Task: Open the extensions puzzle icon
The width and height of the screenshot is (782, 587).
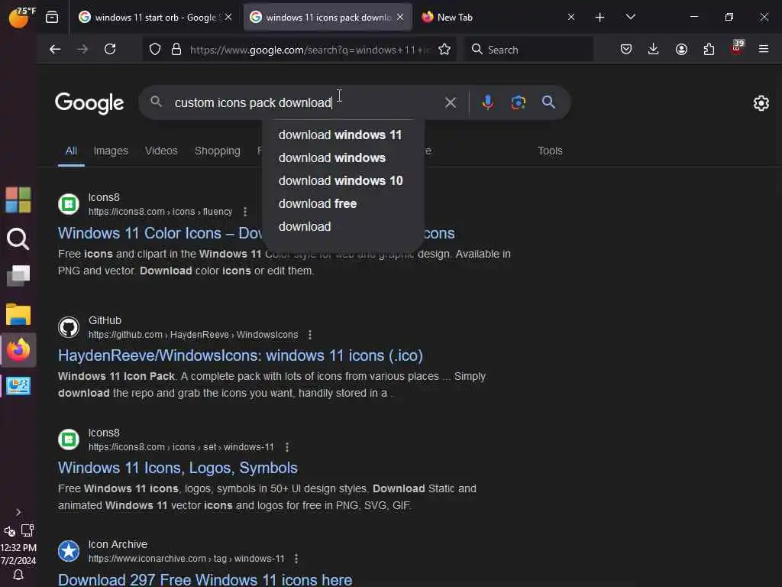Action: (709, 49)
